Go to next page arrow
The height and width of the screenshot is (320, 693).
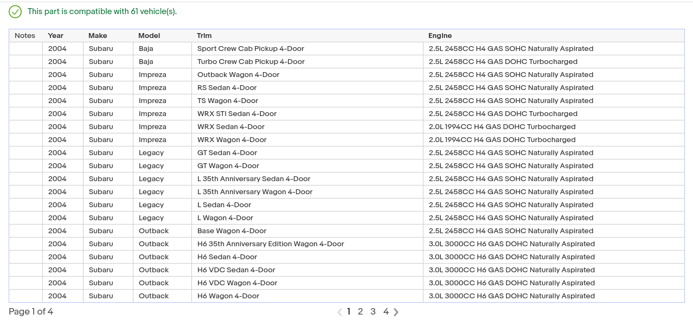pyautogui.click(x=396, y=312)
